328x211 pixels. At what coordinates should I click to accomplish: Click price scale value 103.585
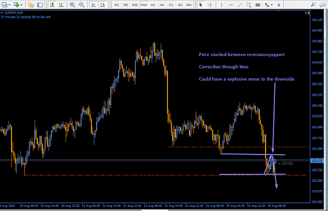click(x=317, y=149)
